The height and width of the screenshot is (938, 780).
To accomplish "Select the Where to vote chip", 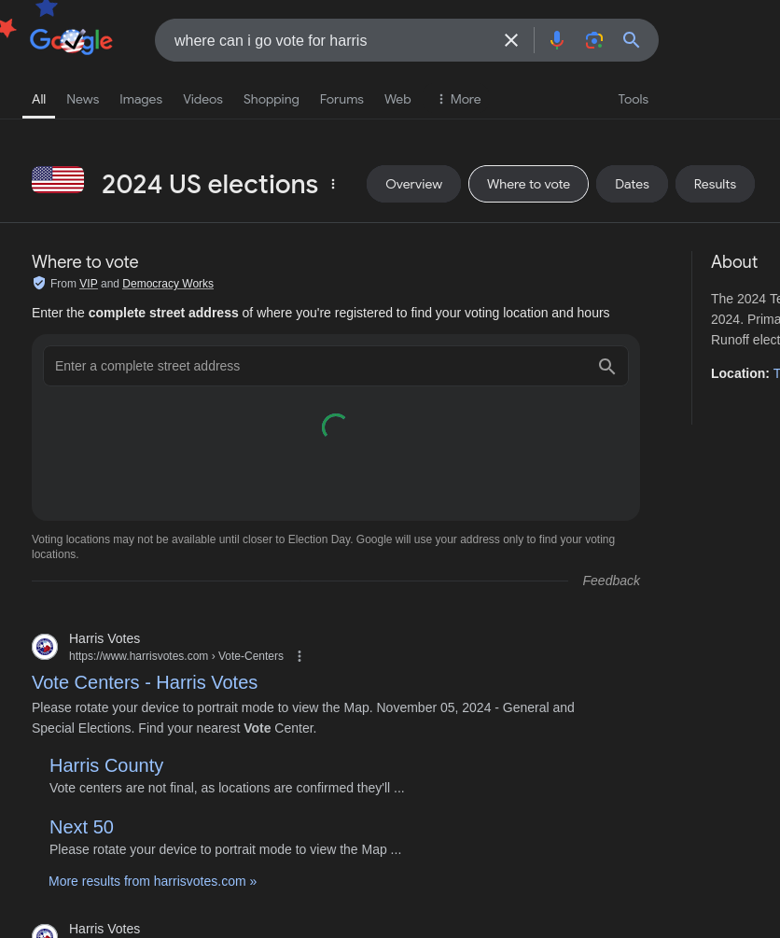I will [x=528, y=184].
